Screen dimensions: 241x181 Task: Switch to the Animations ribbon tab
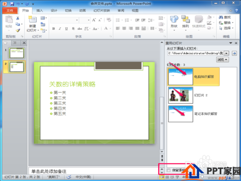tap(82, 11)
